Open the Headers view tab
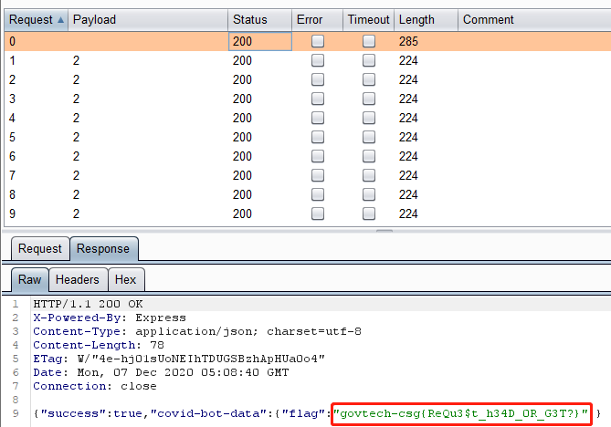 point(77,280)
